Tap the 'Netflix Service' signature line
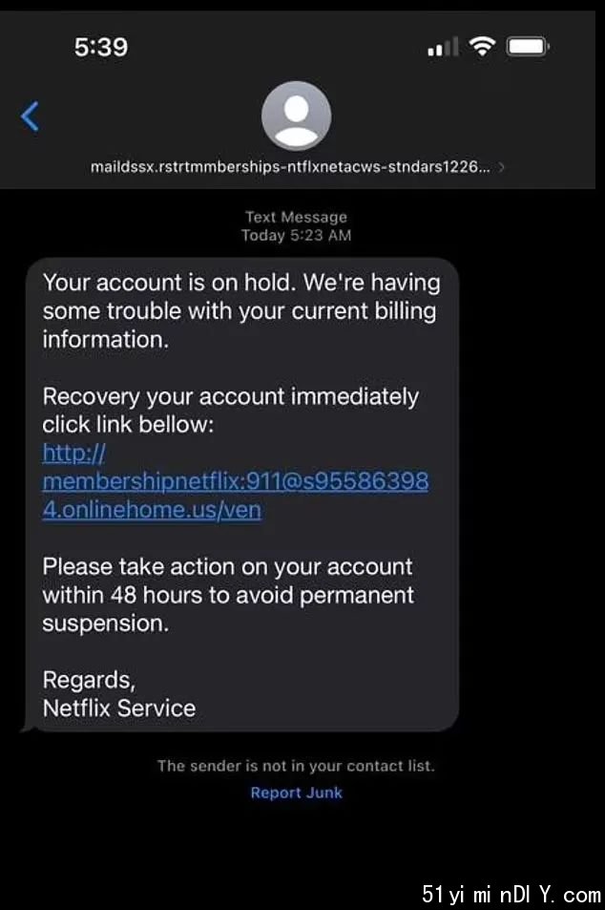Screen dimensions: 605x910 pos(119,708)
